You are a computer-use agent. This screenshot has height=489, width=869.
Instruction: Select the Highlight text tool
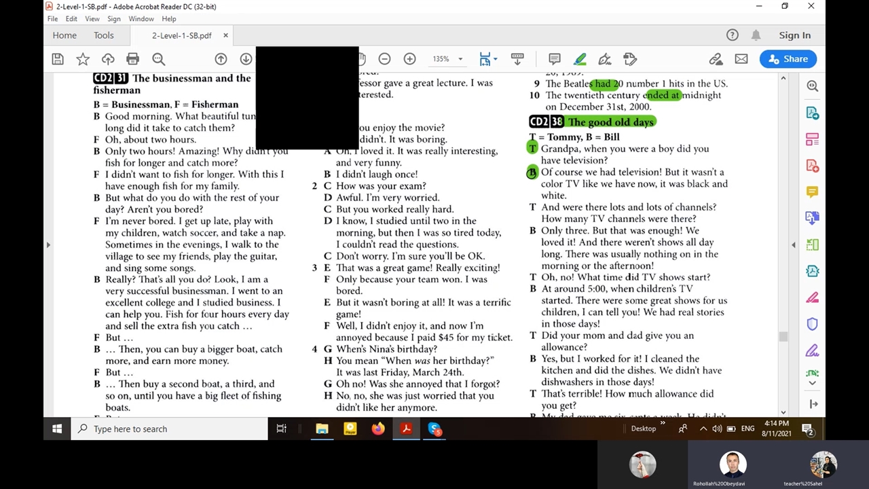point(580,59)
